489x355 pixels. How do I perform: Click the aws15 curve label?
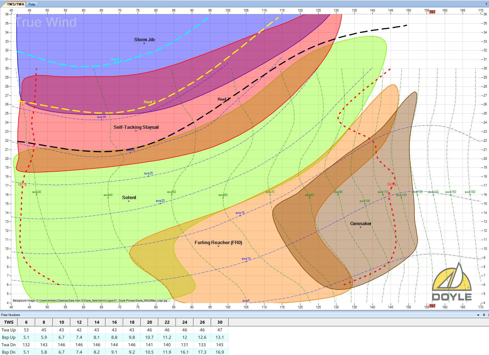pyautogui.click(x=240, y=213)
